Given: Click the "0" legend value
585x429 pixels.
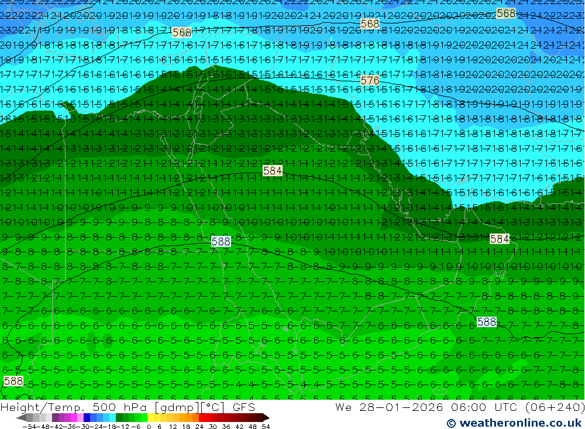Looking at the screenshot, I should point(149,427).
